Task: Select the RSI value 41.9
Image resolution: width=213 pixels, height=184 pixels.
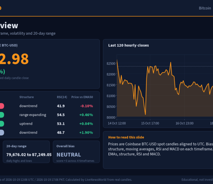Action: pos(61,106)
